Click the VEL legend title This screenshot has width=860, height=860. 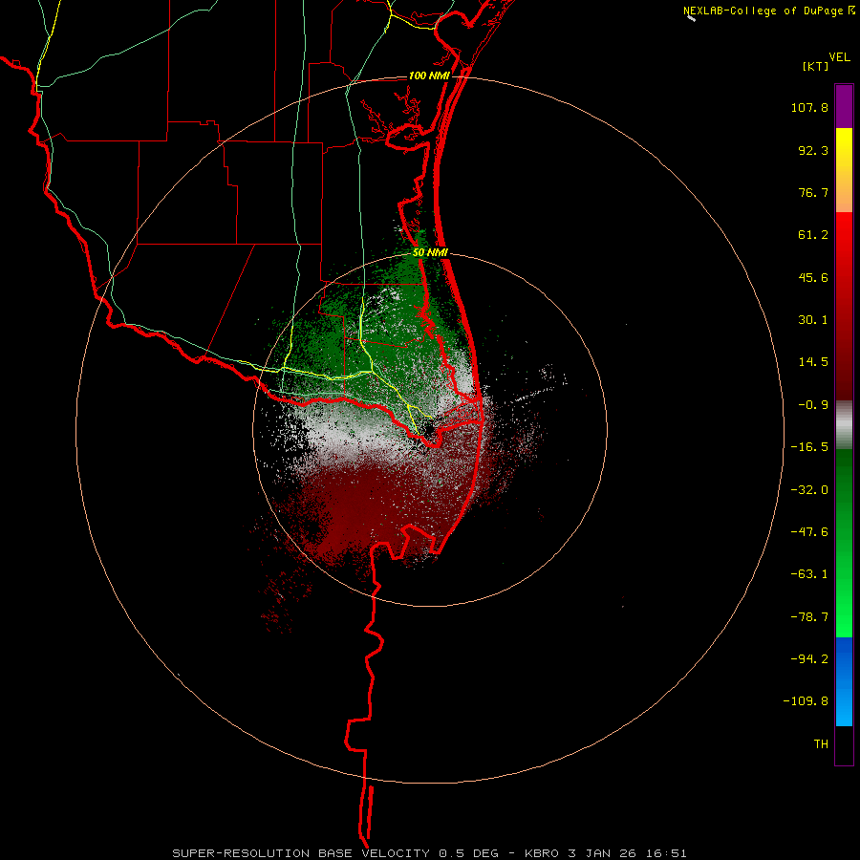[x=840, y=57]
